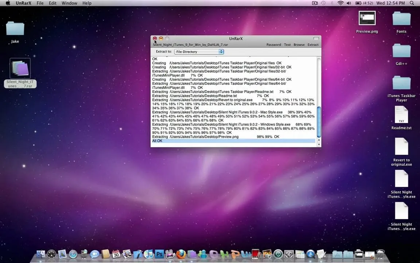Open the Apple menu

point(8,3)
